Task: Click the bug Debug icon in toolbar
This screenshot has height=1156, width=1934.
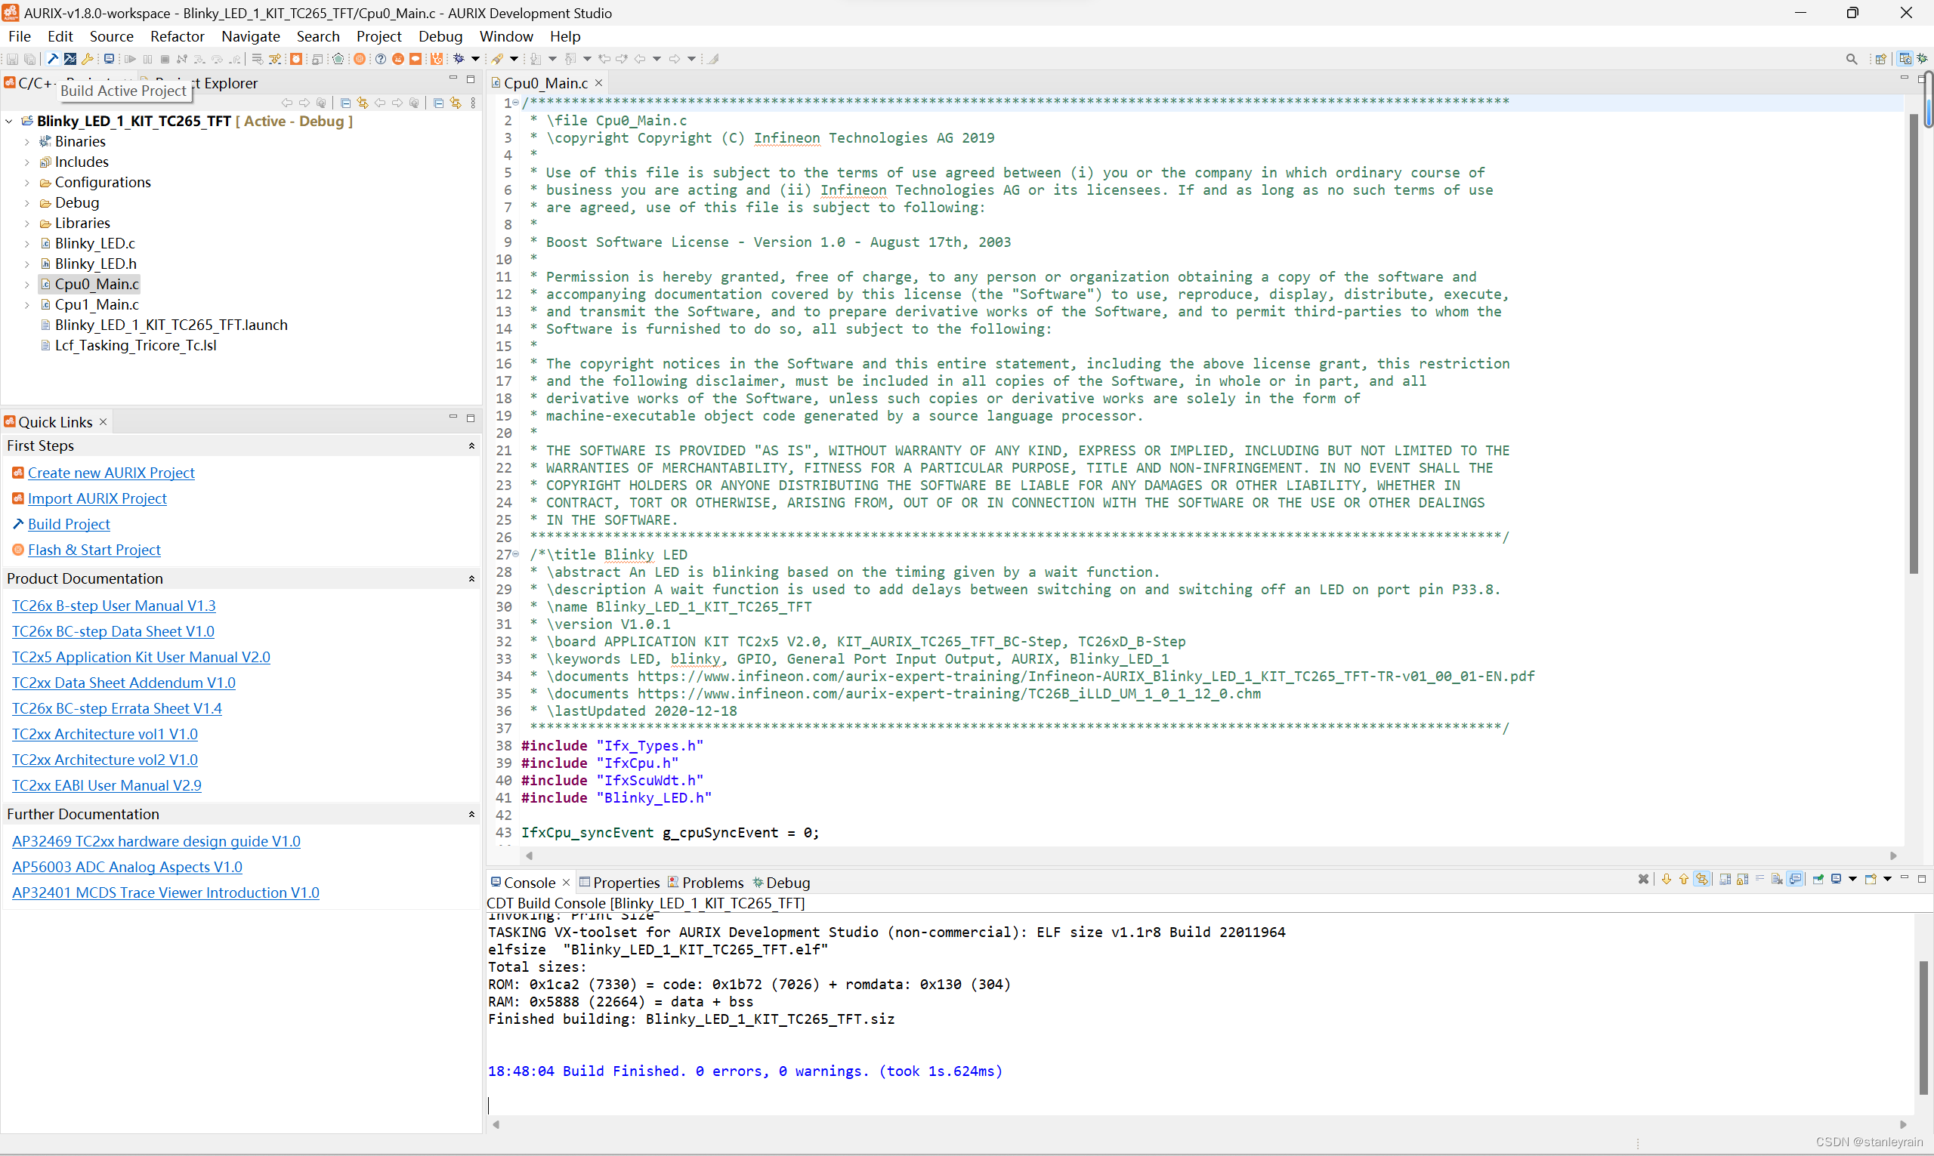Action: pos(459,59)
